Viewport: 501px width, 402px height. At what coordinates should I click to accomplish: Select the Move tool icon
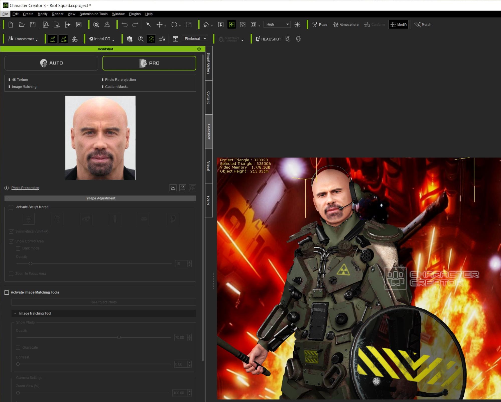159,25
